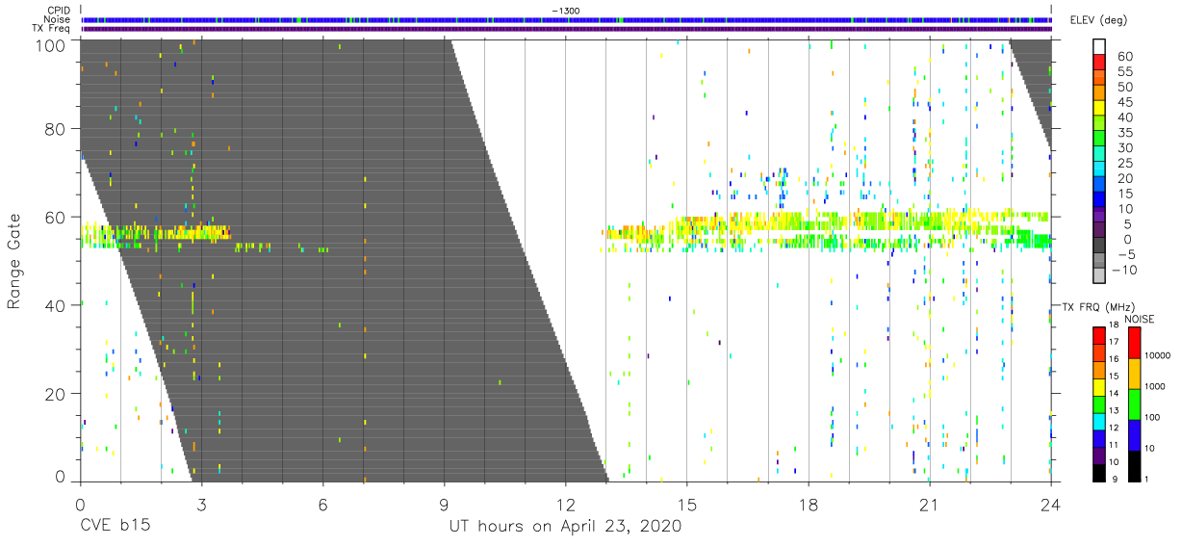Pick the black 1–10 NOISE swatch
Image resolution: width=1182 pixels, height=546 pixels.
(x=1136, y=466)
